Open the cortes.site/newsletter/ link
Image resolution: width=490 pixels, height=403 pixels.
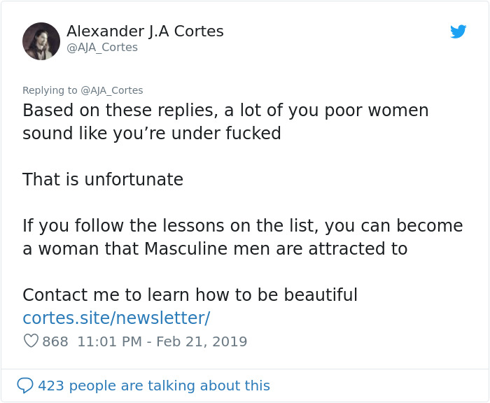[x=116, y=318]
